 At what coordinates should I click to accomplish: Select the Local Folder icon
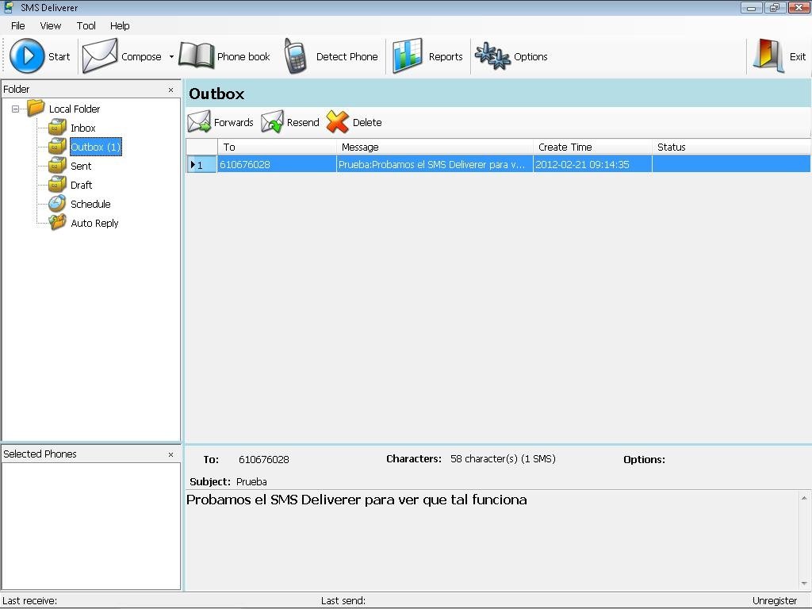click(36, 108)
